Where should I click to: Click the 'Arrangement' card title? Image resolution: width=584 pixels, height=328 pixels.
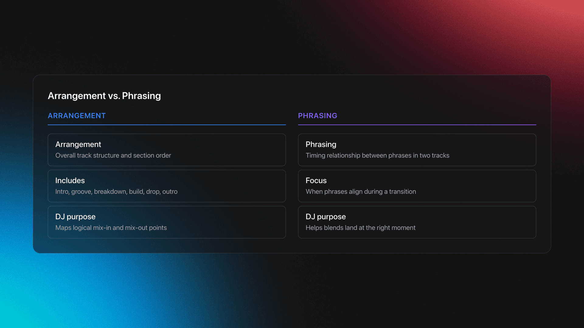[78, 144]
